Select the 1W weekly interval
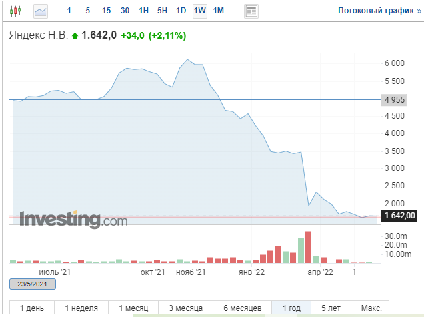Screen dimensions: 424x317 pyautogui.click(x=200, y=11)
